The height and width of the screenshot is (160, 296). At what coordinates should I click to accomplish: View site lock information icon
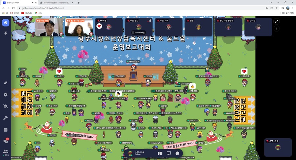coord(19,8)
